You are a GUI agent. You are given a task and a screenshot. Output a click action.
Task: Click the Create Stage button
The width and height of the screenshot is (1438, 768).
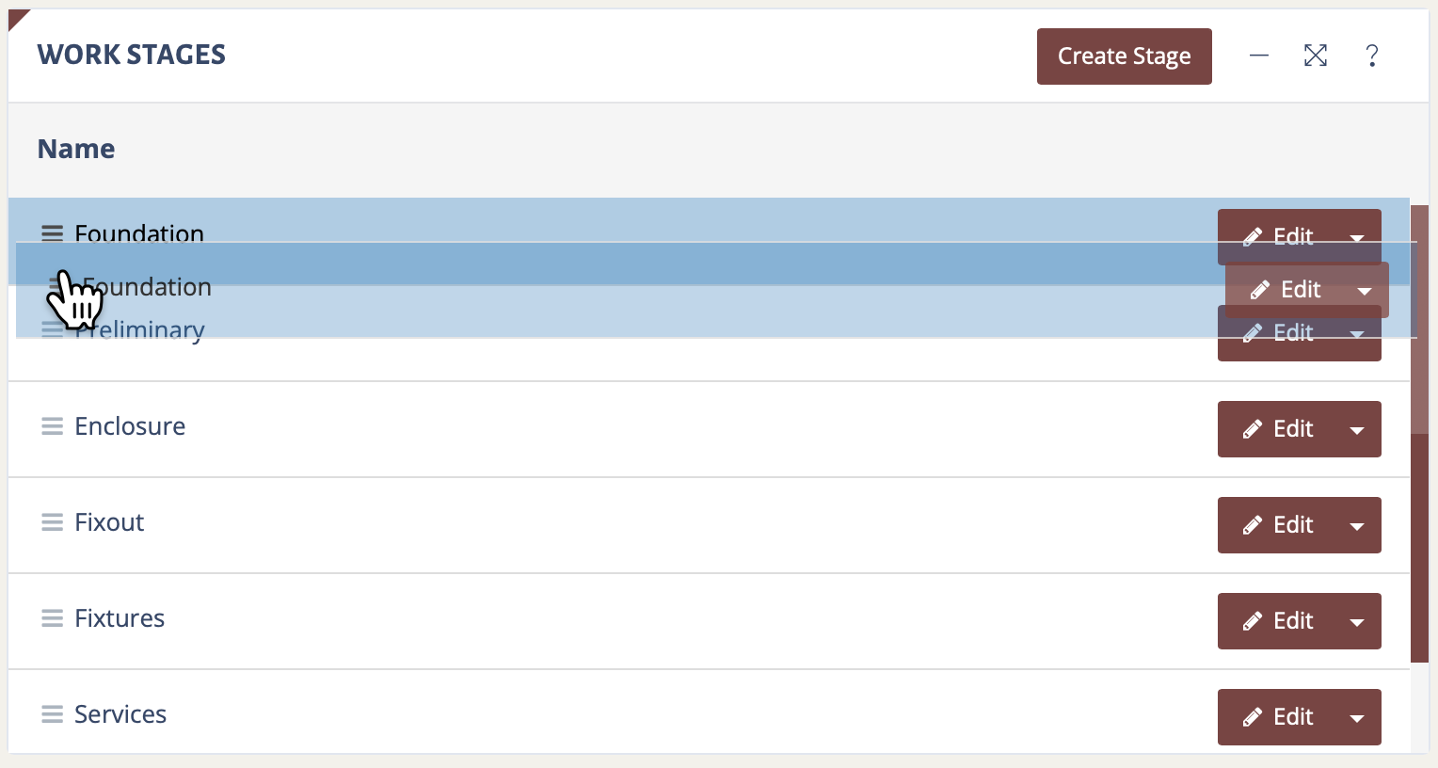(1124, 56)
